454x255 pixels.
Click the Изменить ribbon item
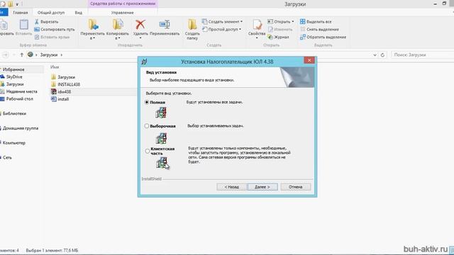(x=280, y=30)
